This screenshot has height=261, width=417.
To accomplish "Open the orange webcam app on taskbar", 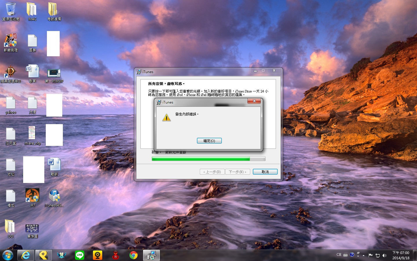I will [98, 255].
